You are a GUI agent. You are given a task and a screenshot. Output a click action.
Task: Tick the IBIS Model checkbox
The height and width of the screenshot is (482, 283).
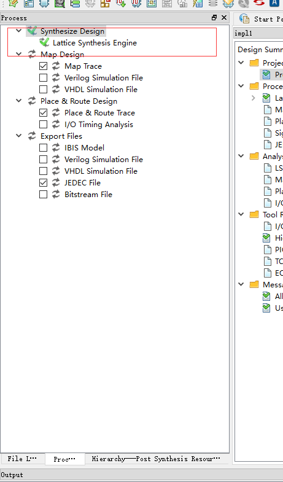click(x=44, y=148)
